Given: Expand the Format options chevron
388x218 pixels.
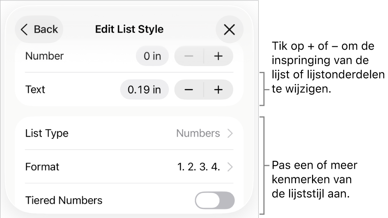Looking at the screenshot, I should (230, 167).
